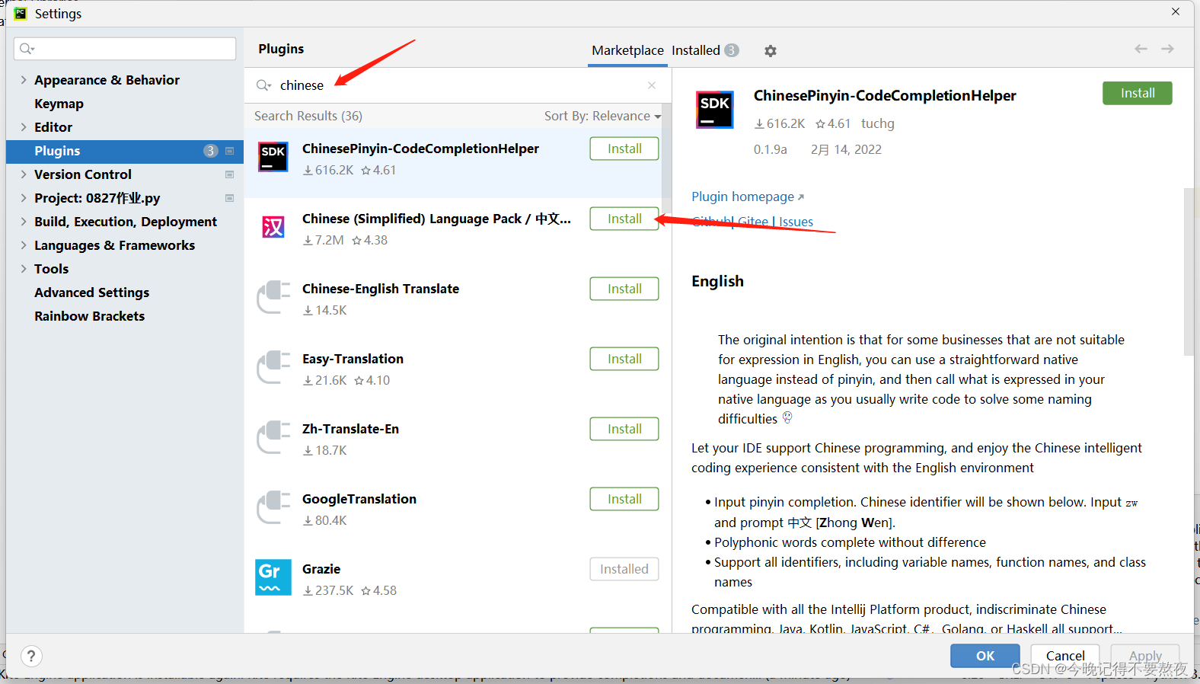1200x684 pixels.
Task: Expand Version Control settings
Action: point(24,174)
